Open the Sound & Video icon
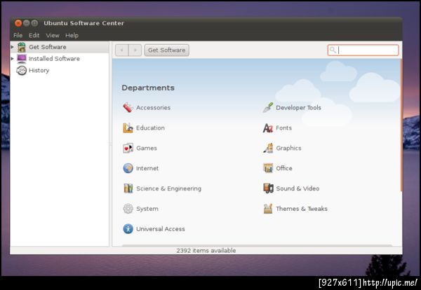The height and width of the screenshot is (290, 421). pos(268,188)
